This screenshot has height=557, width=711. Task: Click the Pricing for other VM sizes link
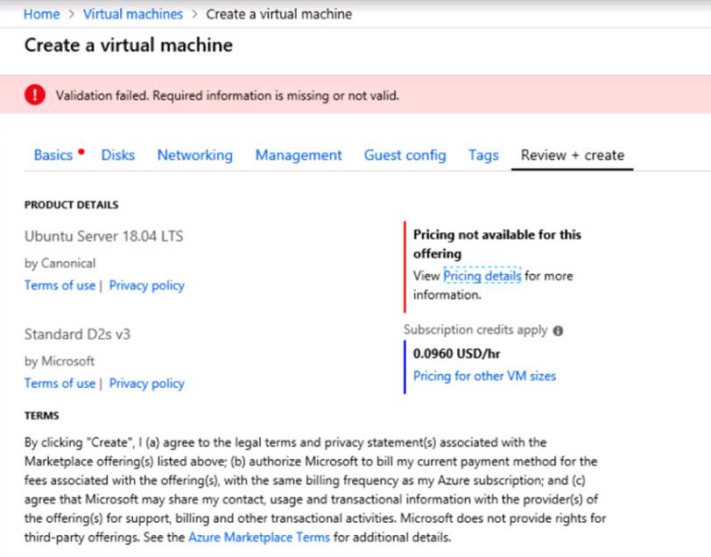484,377
